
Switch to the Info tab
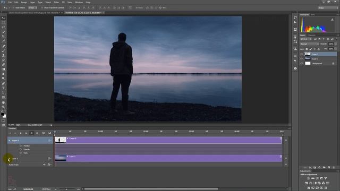(313, 15)
